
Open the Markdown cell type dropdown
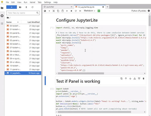pyautogui.click(x=89, y=11)
